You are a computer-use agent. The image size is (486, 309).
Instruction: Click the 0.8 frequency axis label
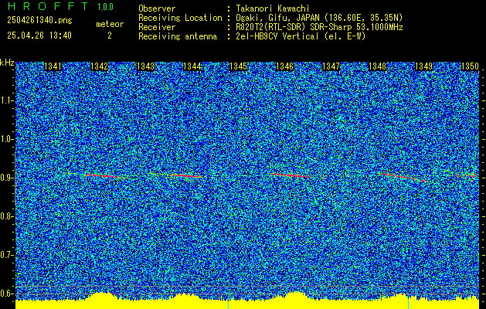tap(6, 216)
